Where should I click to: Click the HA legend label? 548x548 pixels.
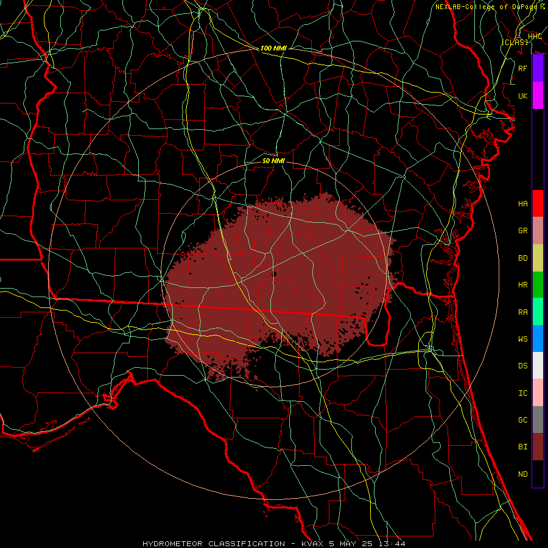(x=523, y=204)
